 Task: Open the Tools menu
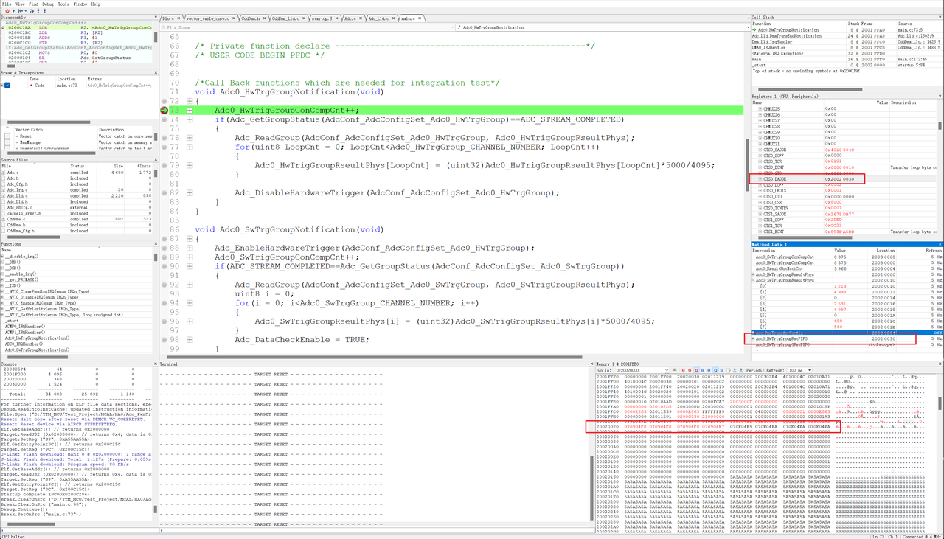click(x=63, y=4)
